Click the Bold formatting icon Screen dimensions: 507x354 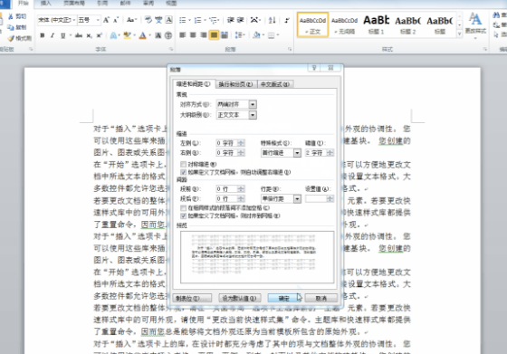[43, 35]
